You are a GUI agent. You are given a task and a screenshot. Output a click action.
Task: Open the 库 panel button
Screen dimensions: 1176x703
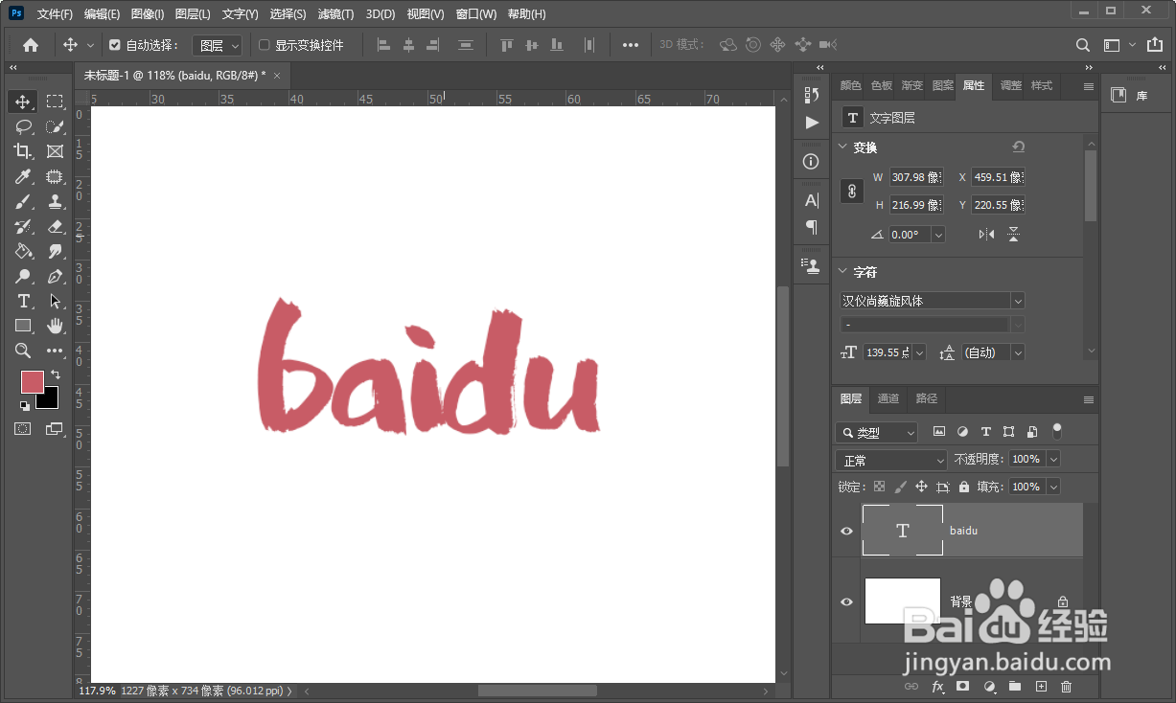click(1130, 96)
